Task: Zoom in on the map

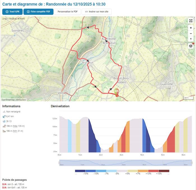Action: point(191,28)
